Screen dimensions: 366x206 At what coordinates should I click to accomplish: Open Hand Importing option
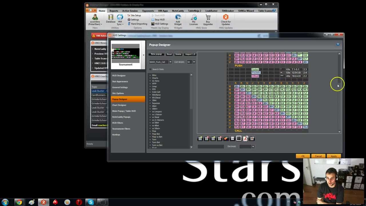tap(137, 24)
